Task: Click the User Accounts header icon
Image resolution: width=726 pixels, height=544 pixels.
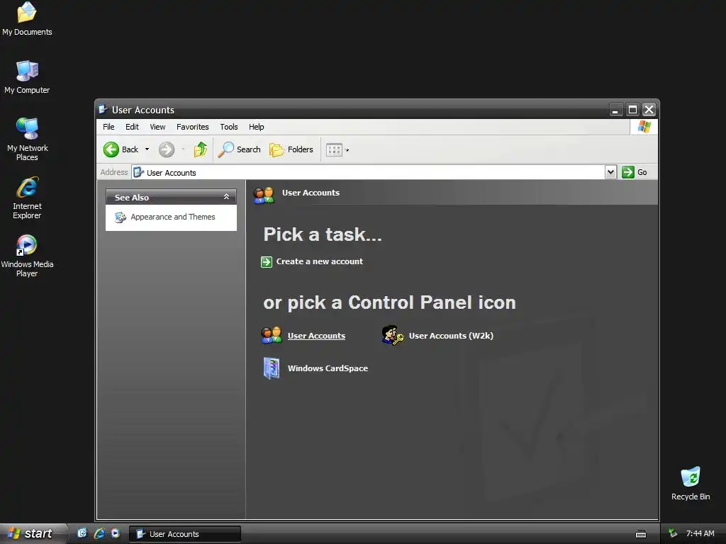Action: pyautogui.click(x=264, y=195)
